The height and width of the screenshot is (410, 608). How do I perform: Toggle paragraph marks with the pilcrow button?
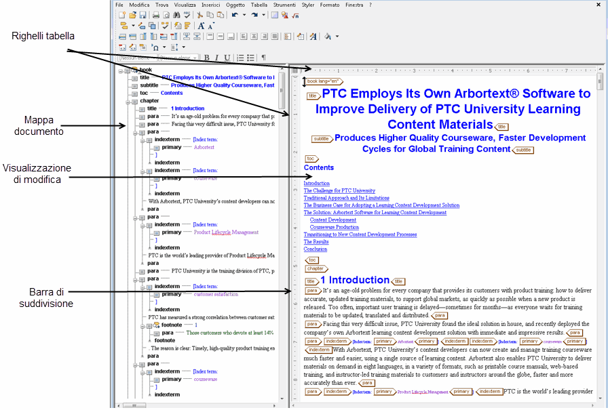[264, 58]
